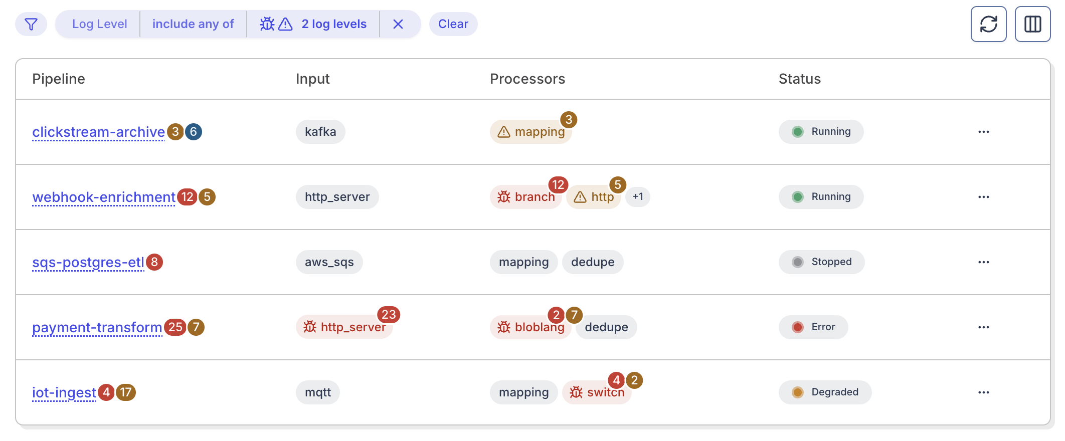This screenshot has height=441, width=1065.
Task: Click the Pipeline column header
Action: tap(59, 79)
